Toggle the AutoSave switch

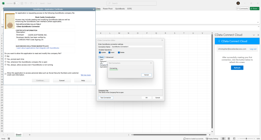pyautogui.click(x=16, y=3)
